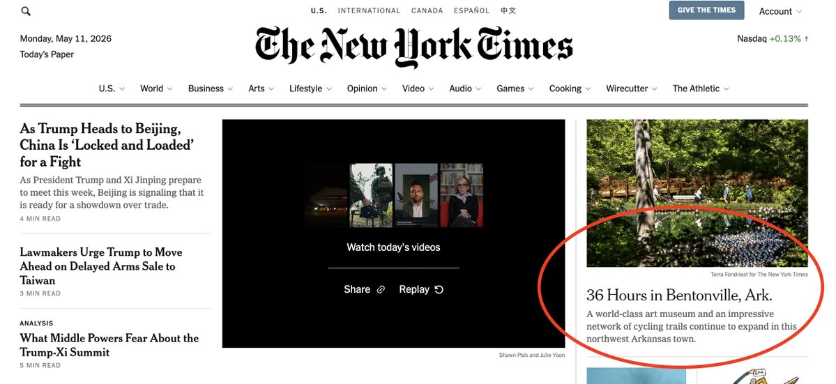Select the man in suit video thumbnail
The height and width of the screenshot is (384, 836).
click(416, 195)
